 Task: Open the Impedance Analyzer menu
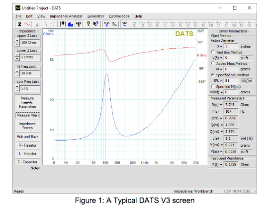click(x=66, y=16)
